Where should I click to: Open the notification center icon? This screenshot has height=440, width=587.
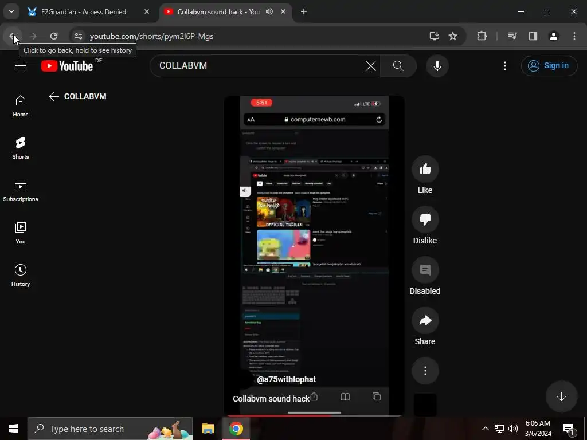click(569, 429)
